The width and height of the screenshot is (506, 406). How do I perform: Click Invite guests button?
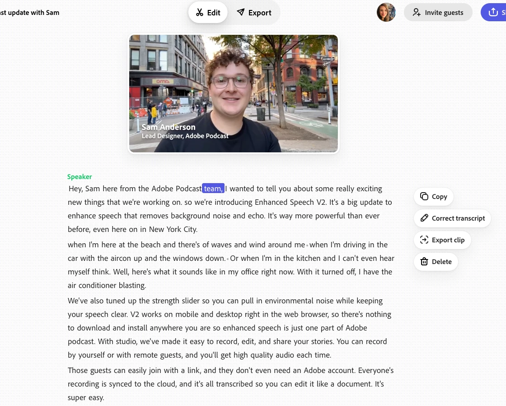tap(438, 12)
